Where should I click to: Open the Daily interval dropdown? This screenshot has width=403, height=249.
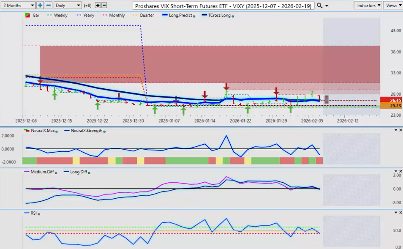(67, 5)
